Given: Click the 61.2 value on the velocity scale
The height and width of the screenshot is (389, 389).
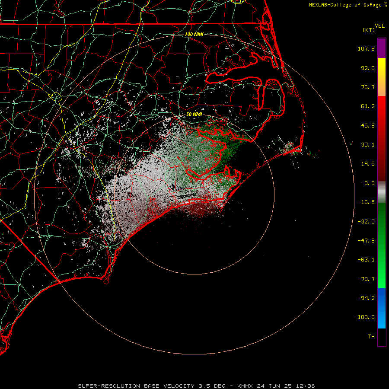Looking at the screenshot, I should (368, 106).
